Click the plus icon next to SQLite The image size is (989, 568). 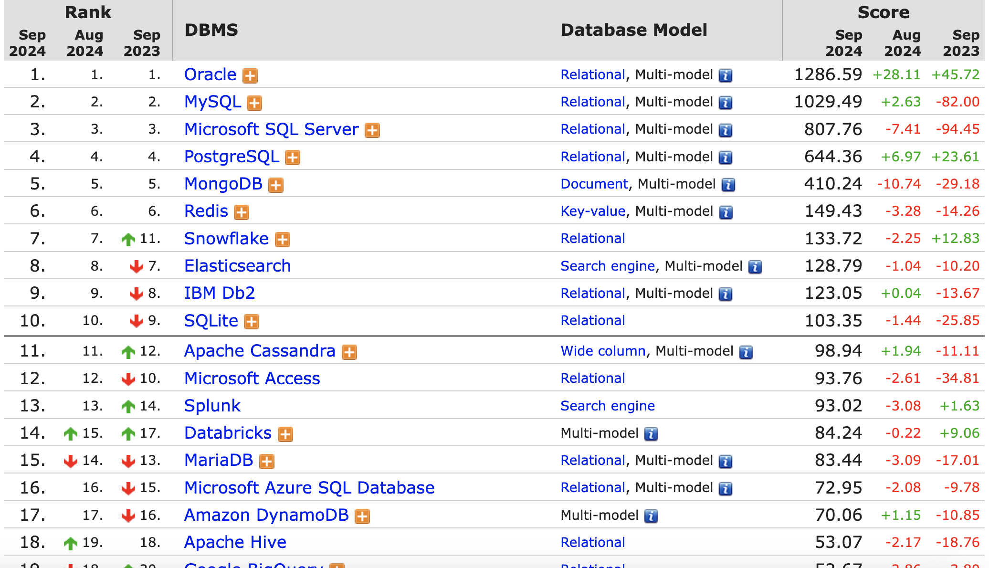(252, 321)
